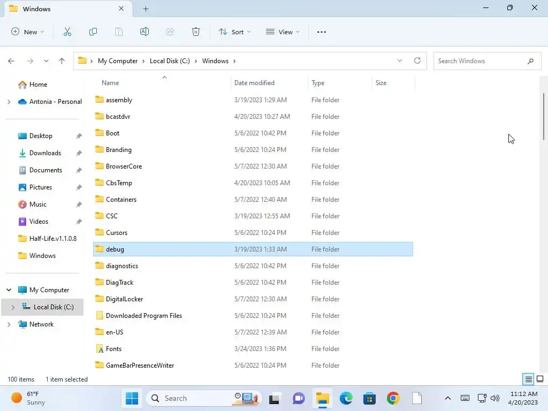548x411 pixels.
Task: Open Windows Start menu
Action: click(132, 398)
